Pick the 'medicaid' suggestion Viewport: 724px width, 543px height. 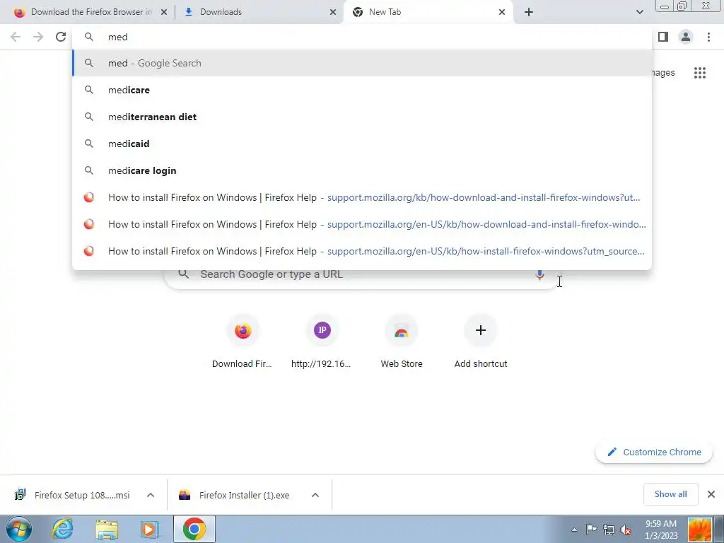coord(362,144)
